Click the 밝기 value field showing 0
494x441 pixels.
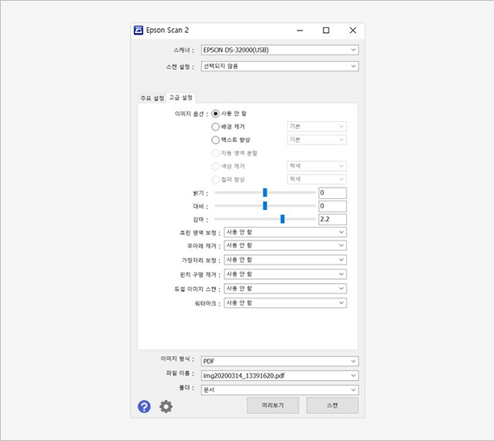click(x=333, y=192)
